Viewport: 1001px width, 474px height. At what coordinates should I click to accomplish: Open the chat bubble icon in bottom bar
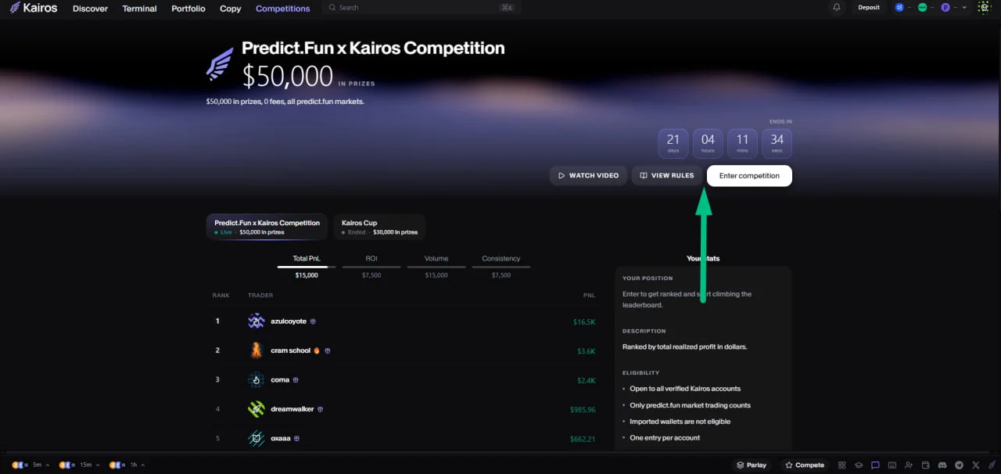pyautogui.click(x=875, y=465)
